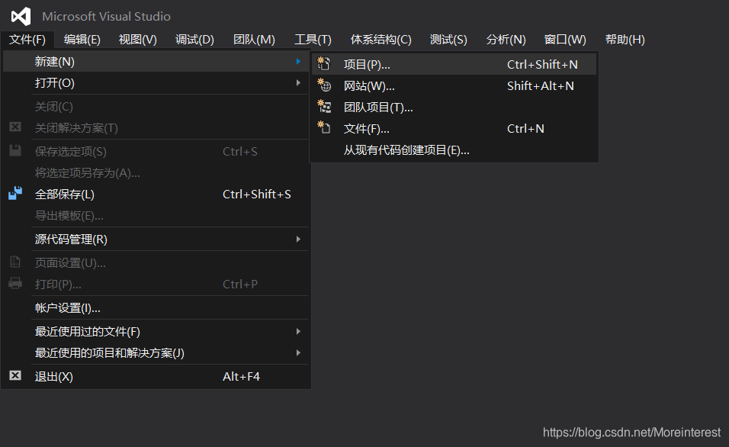The height and width of the screenshot is (447, 729).
Task: Open the 编辑(E) menu
Action: point(82,40)
